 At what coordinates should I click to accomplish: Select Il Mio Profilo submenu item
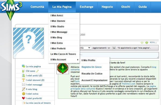point(94,60)
